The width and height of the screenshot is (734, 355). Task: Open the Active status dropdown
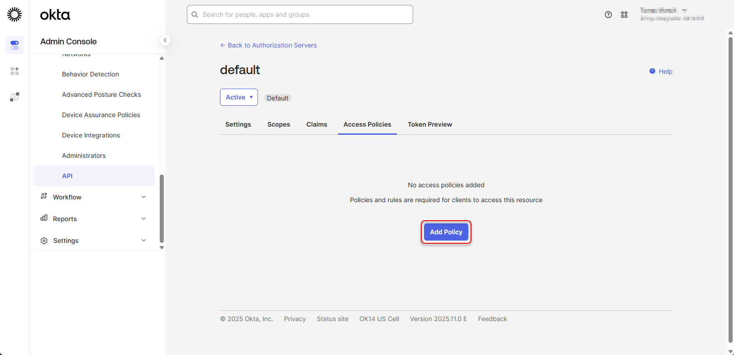pos(239,97)
